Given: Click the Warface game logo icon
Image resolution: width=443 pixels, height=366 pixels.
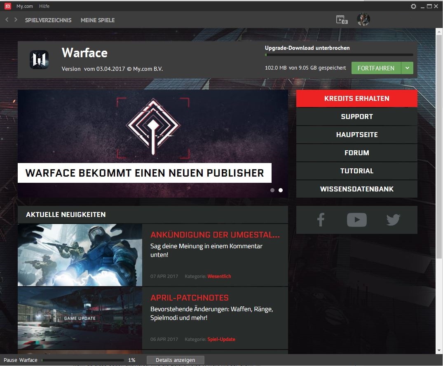Looking at the screenshot, I should pyautogui.click(x=39, y=60).
